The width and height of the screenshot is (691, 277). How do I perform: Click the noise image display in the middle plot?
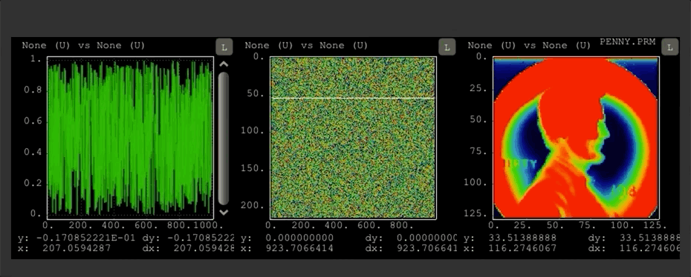[353, 138]
